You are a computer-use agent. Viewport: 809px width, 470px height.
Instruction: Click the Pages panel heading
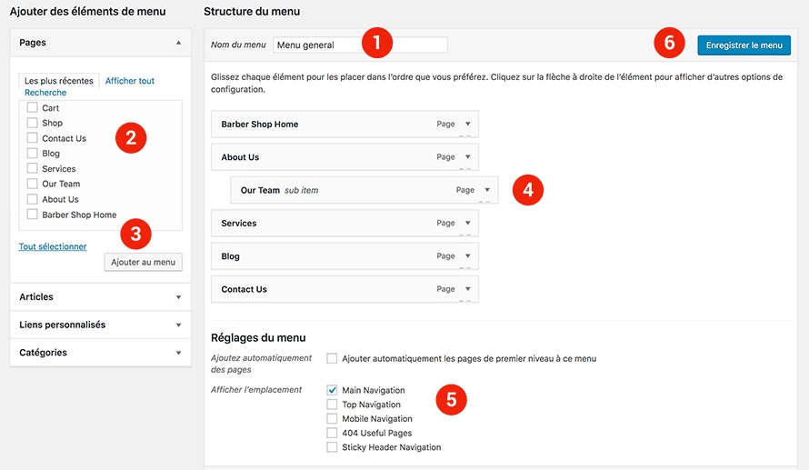[x=33, y=43]
